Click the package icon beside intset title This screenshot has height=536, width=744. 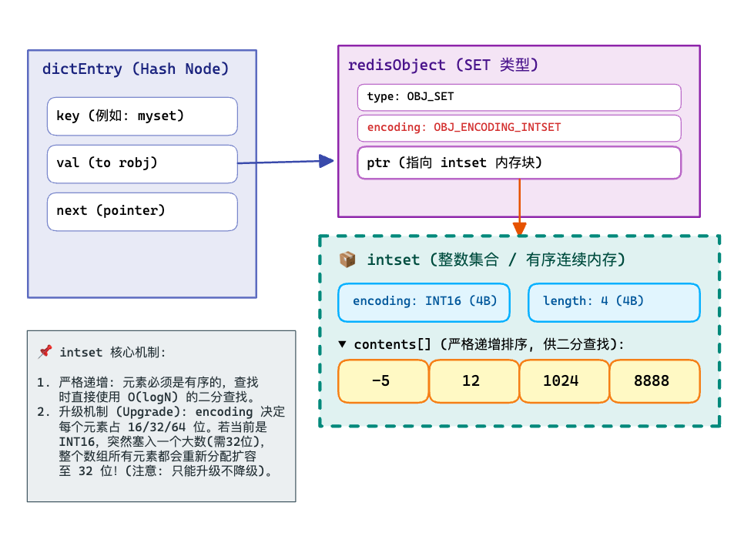[x=347, y=260]
